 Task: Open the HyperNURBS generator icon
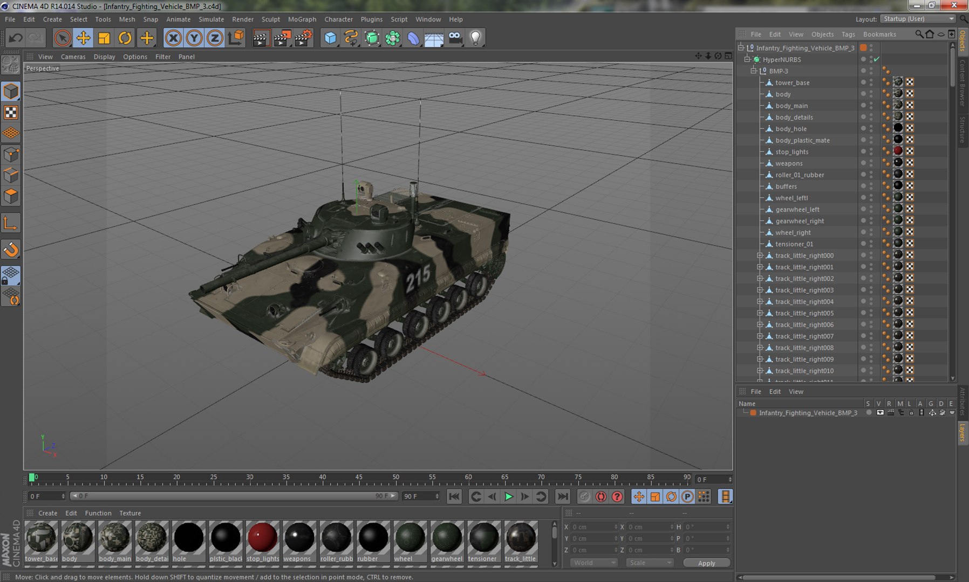372,38
